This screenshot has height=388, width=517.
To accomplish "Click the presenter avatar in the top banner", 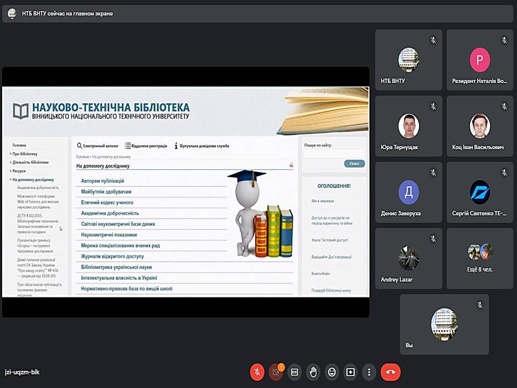I will [12, 13].
